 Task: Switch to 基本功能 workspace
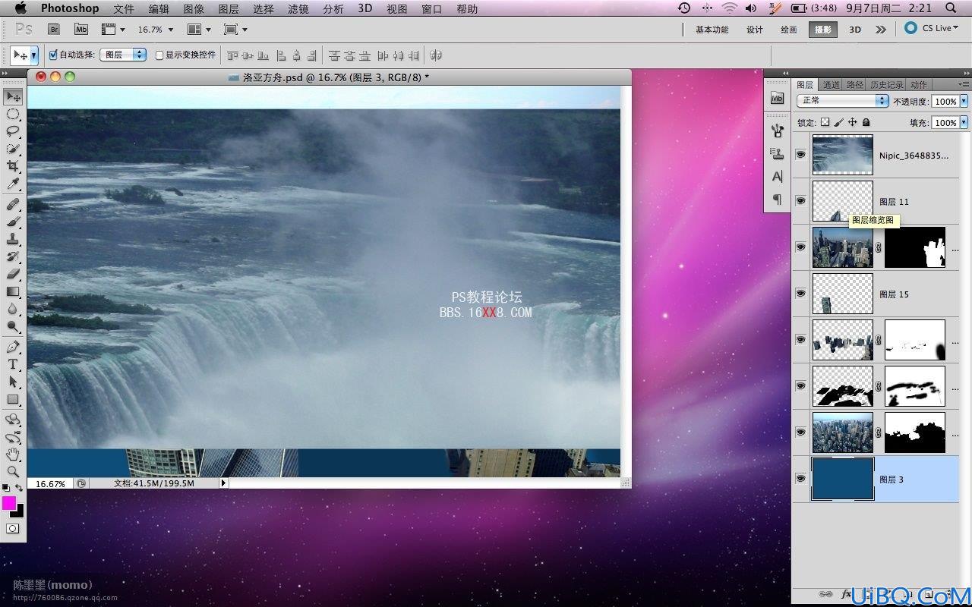pyautogui.click(x=712, y=30)
